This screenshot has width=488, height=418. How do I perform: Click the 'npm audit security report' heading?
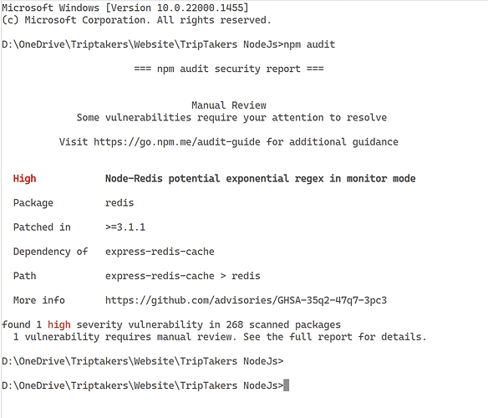[229, 69]
